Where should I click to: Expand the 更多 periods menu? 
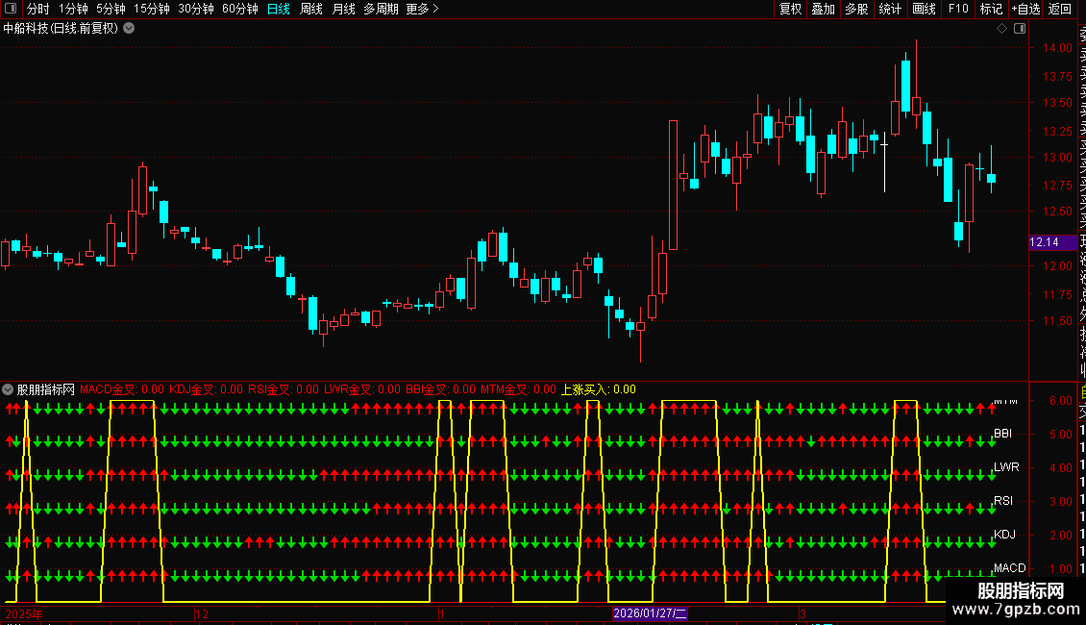pos(423,9)
